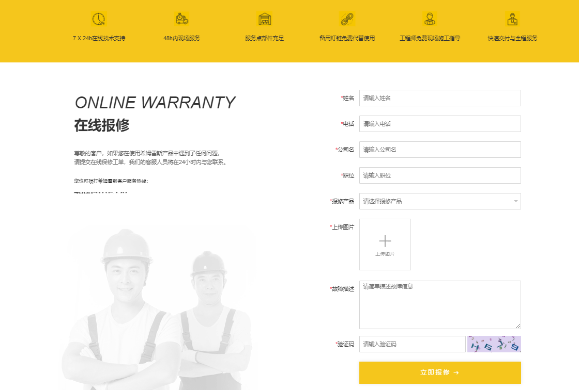This screenshot has height=390, width=579.
Task: Click the 48h on-site service truck icon
Action: (x=181, y=19)
